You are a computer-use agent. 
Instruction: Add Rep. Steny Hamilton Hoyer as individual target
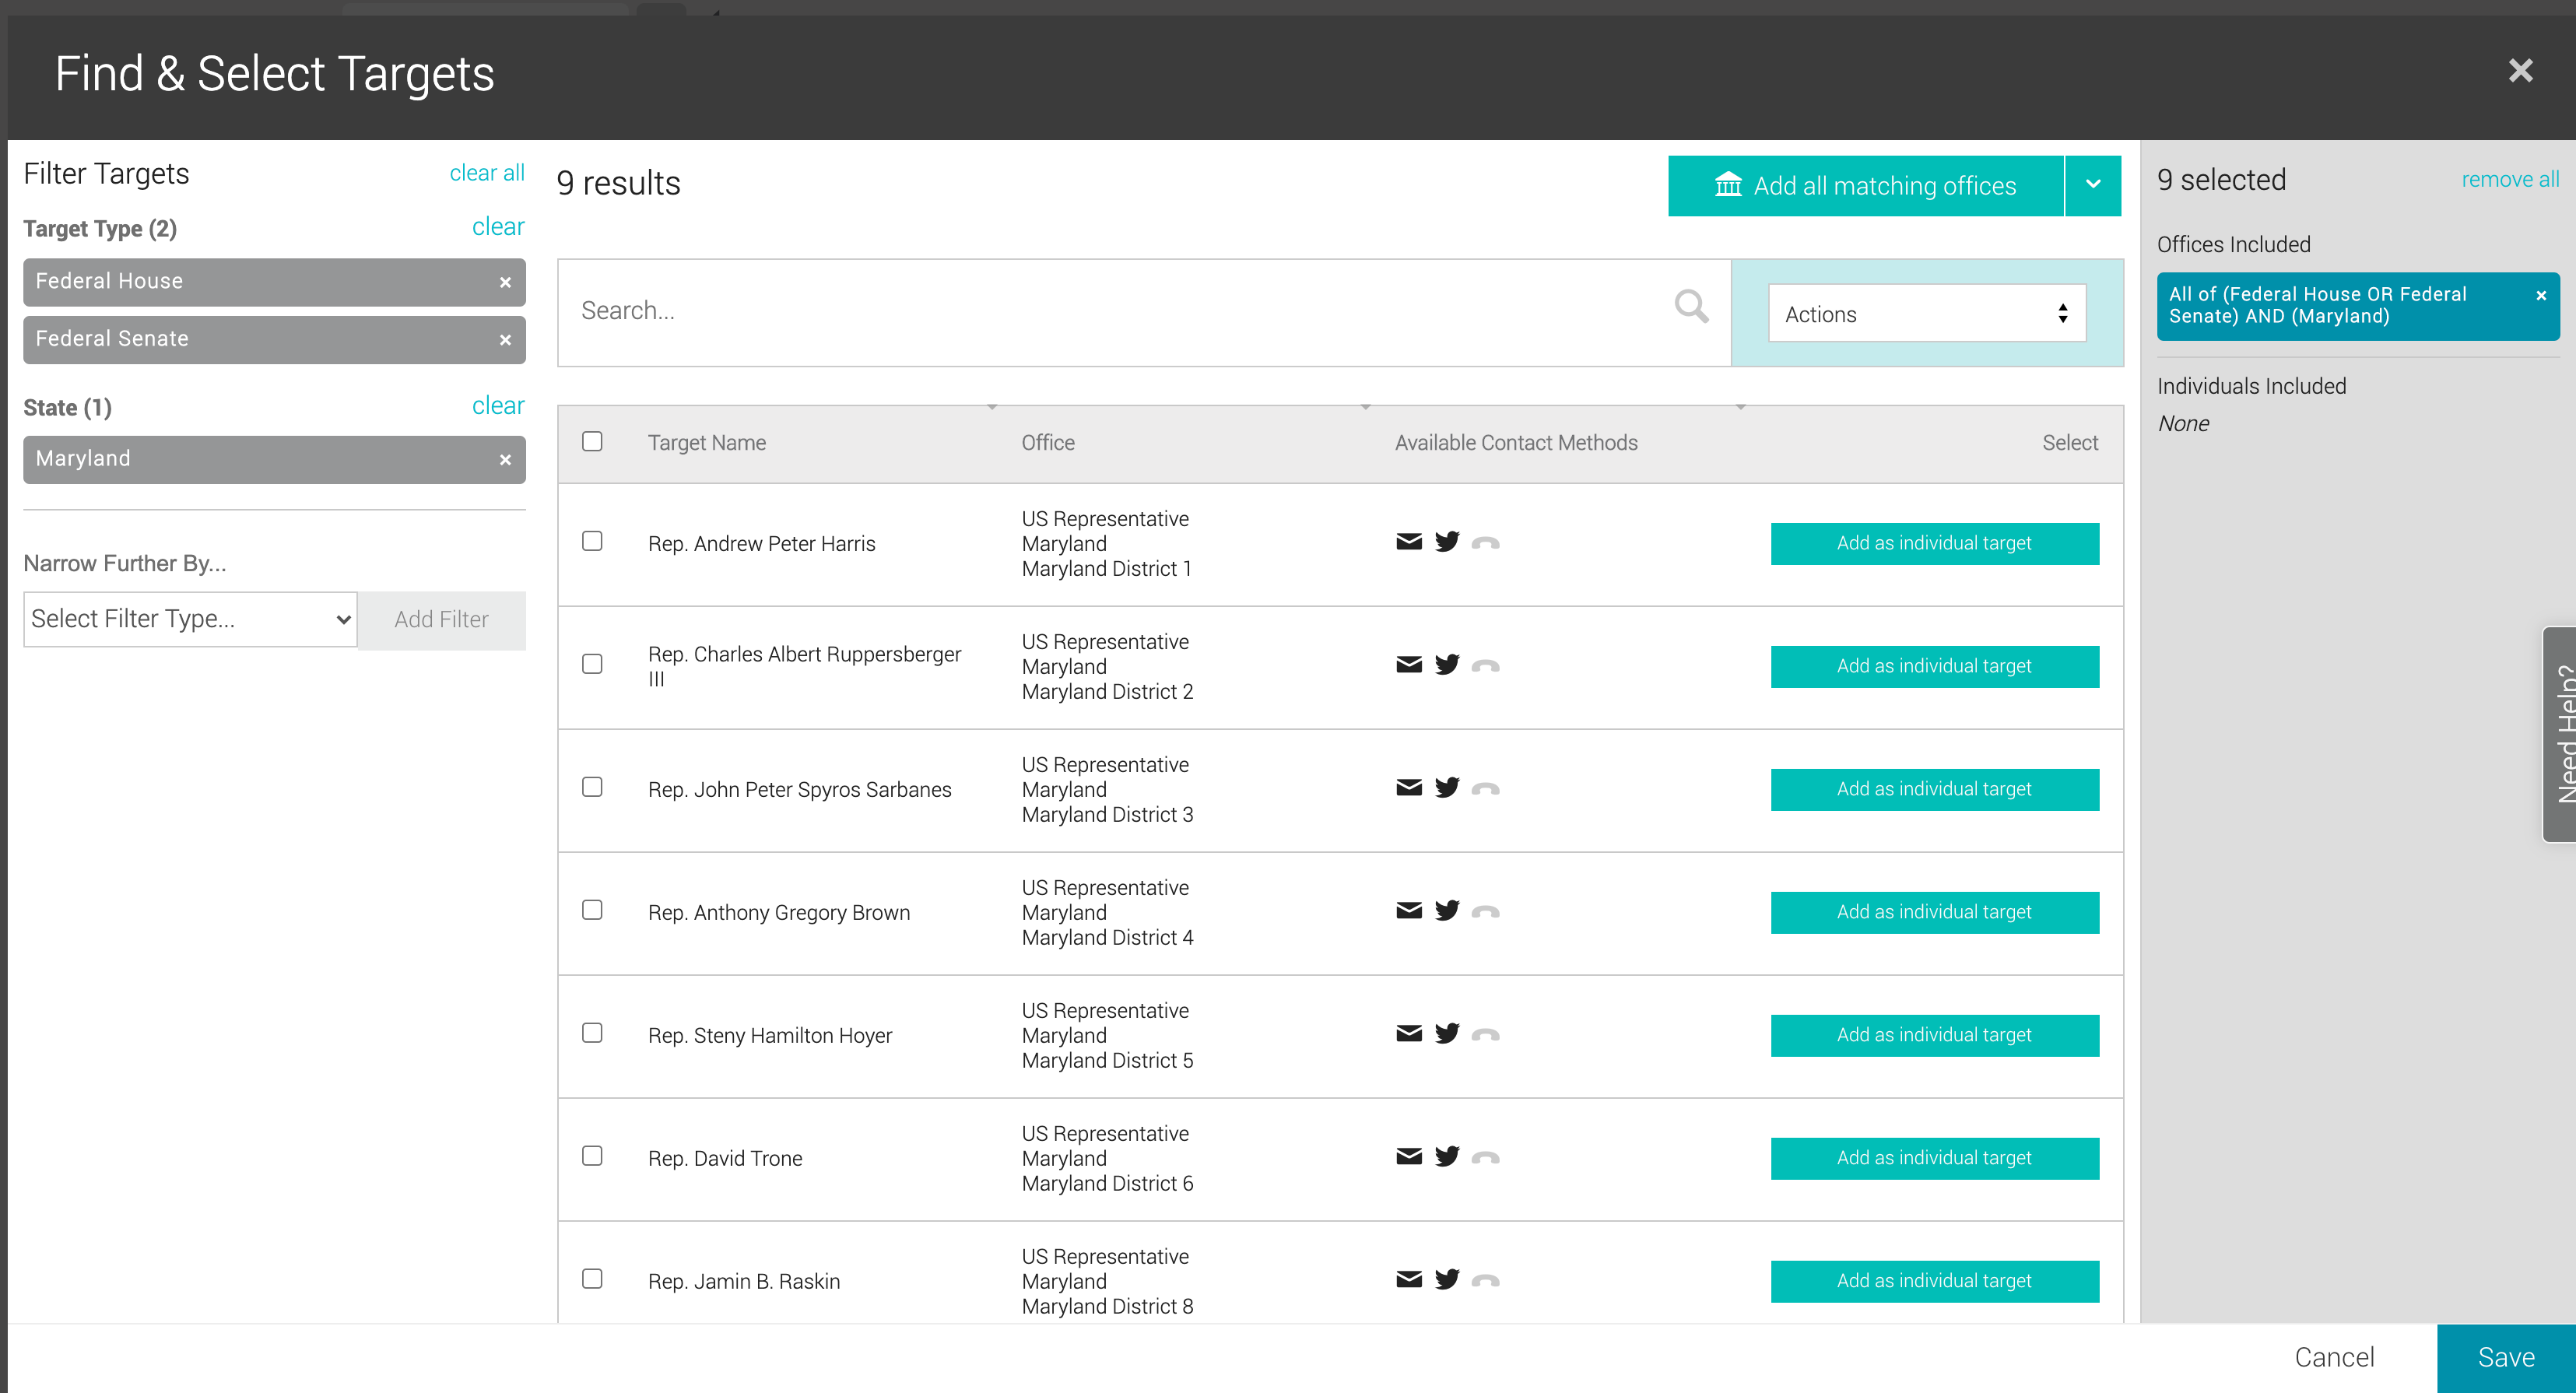(1934, 1035)
